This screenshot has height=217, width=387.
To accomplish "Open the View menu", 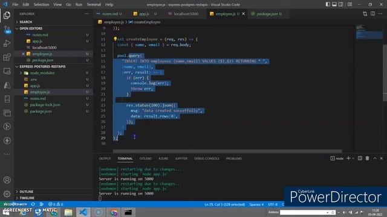I will (x=57, y=4).
